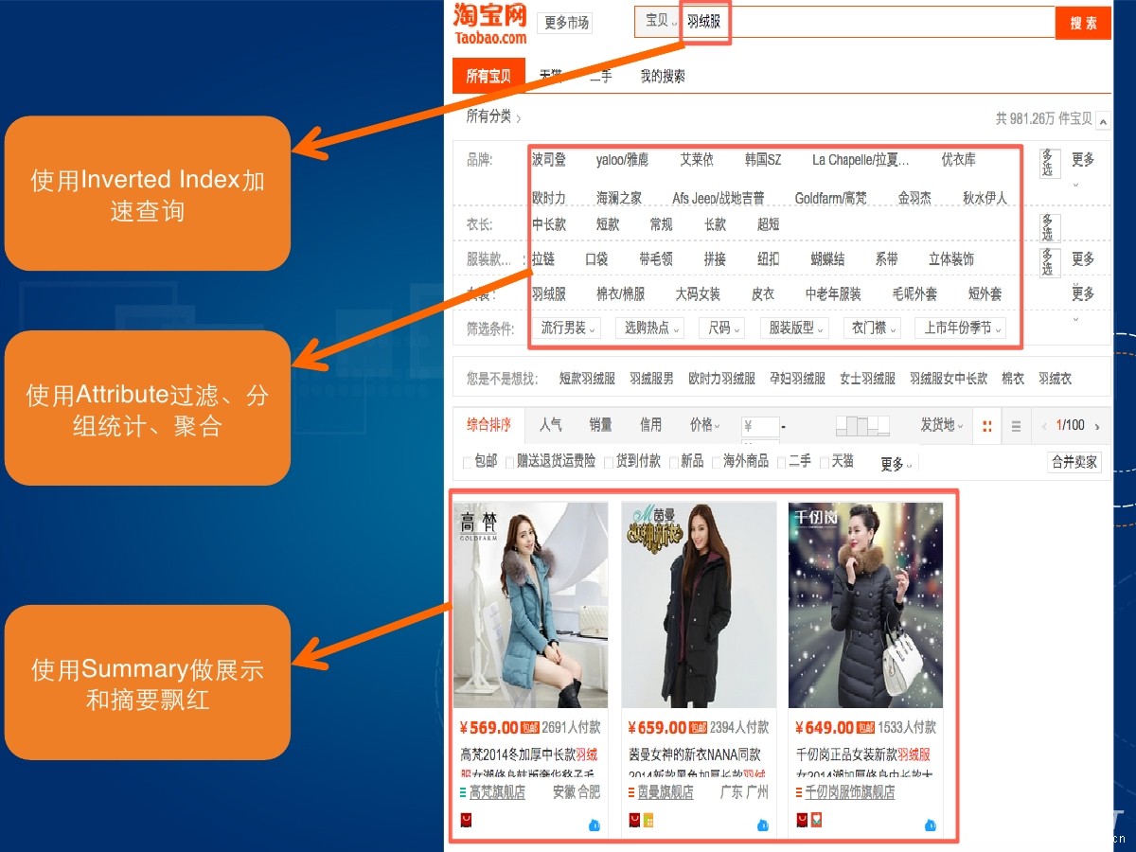Click 包邮 tag beside ¥569.00
Viewport: 1136px width, 852px height.
[530, 728]
